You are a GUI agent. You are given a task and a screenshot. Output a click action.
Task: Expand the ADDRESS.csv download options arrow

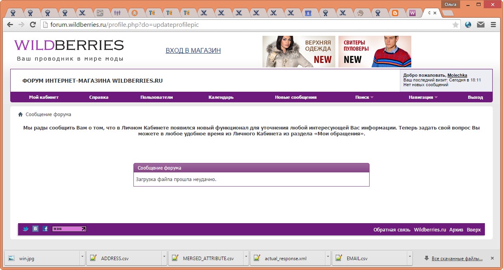point(165,259)
